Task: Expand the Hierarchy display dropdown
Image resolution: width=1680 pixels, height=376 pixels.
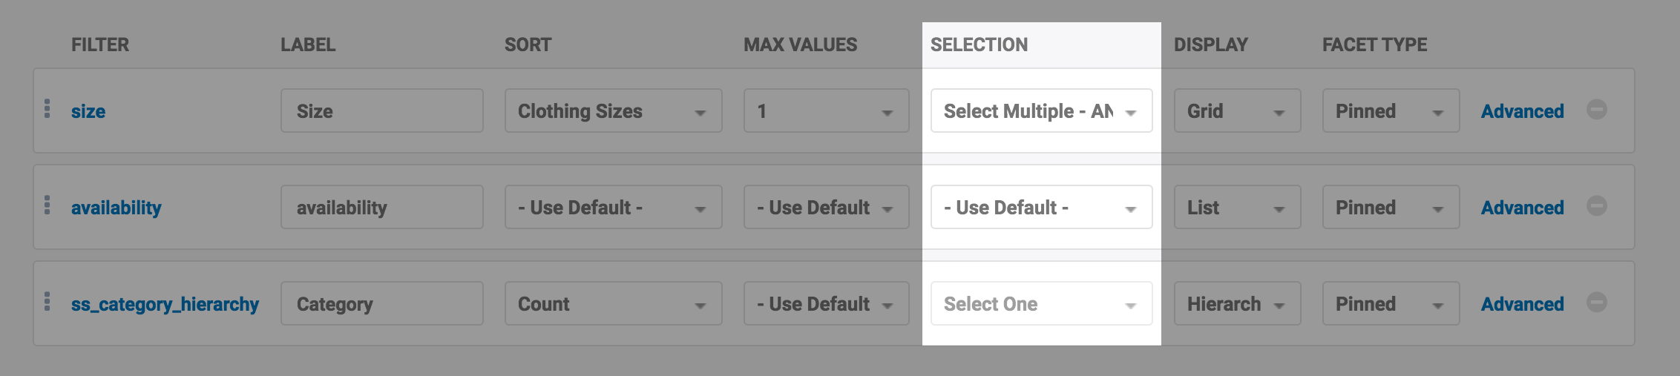Action: point(1237,304)
